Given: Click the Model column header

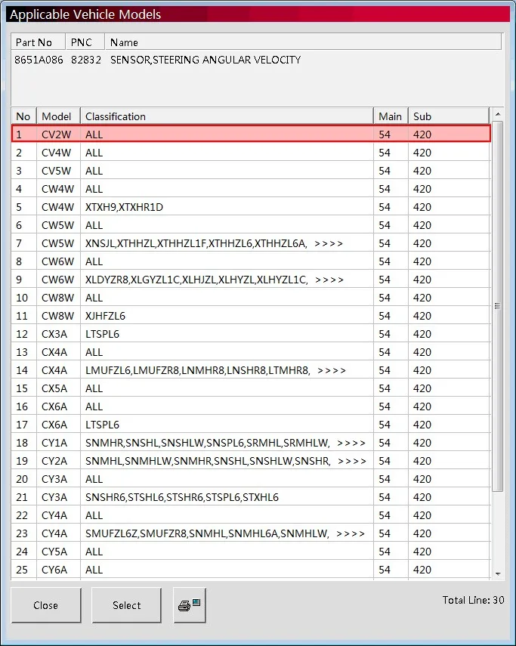Looking at the screenshot, I should (x=58, y=116).
